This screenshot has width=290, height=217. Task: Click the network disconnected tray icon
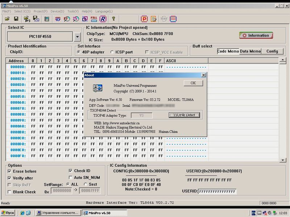pos(265,213)
